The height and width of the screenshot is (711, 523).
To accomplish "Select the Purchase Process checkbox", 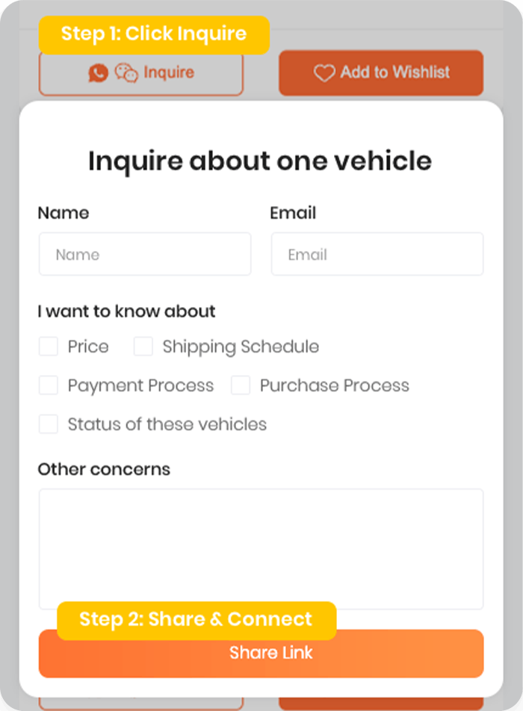I will 241,385.
